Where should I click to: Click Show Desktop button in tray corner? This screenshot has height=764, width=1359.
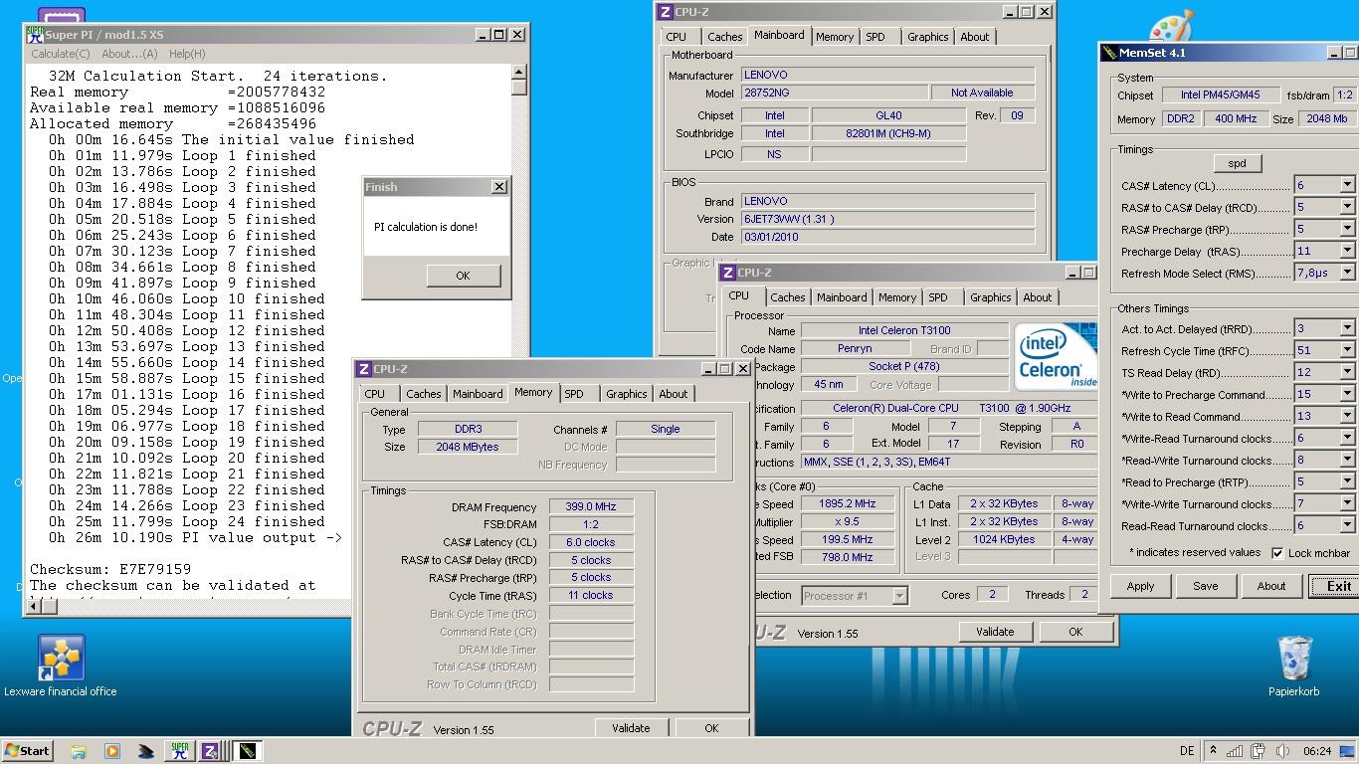(1347, 751)
